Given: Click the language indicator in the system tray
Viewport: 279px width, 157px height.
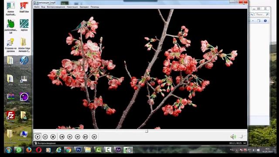Looking at the screenshot, I should [231, 150].
